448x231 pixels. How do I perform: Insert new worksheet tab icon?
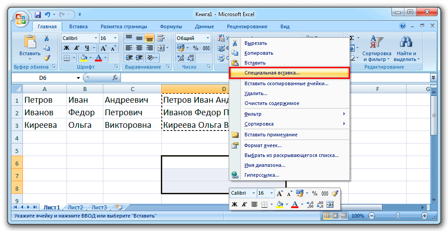click(119, 207)
